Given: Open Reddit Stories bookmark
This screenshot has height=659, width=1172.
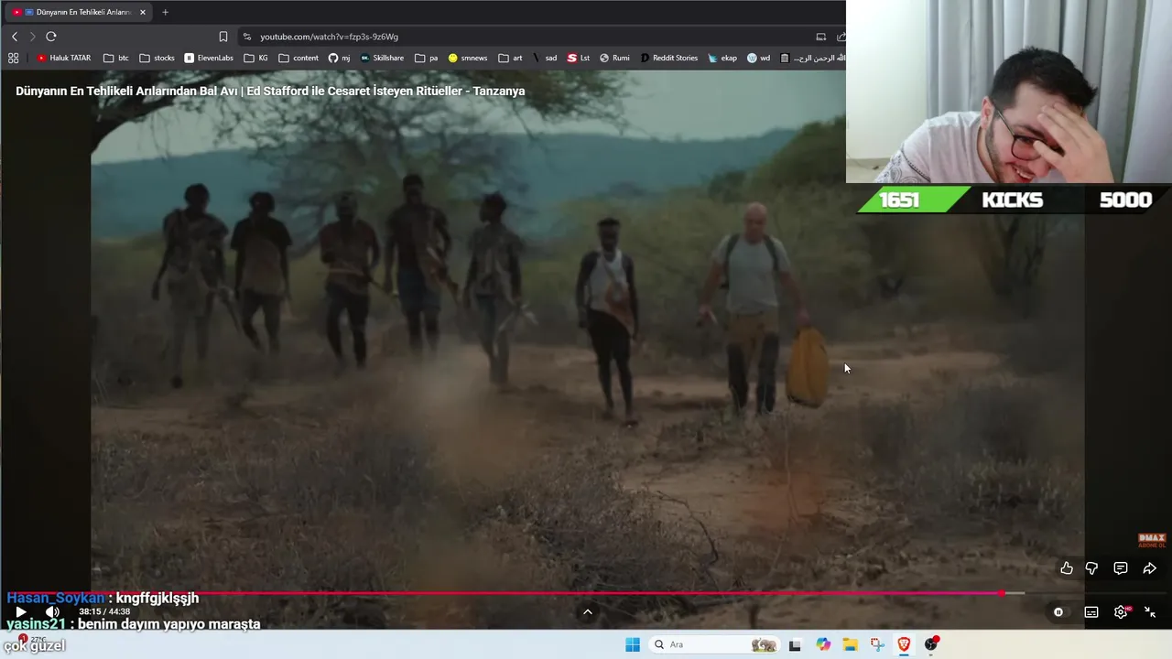Looking at the screenshot, I should pyautogui.click(x=668, y=58).
